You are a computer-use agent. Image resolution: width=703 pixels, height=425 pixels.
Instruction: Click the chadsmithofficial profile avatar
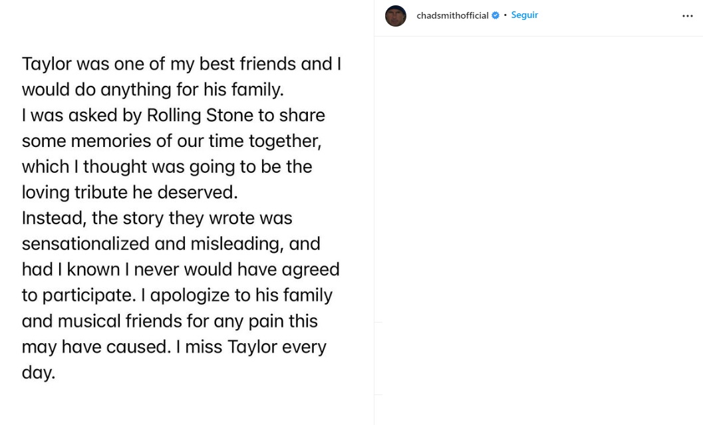pos(396,16)
